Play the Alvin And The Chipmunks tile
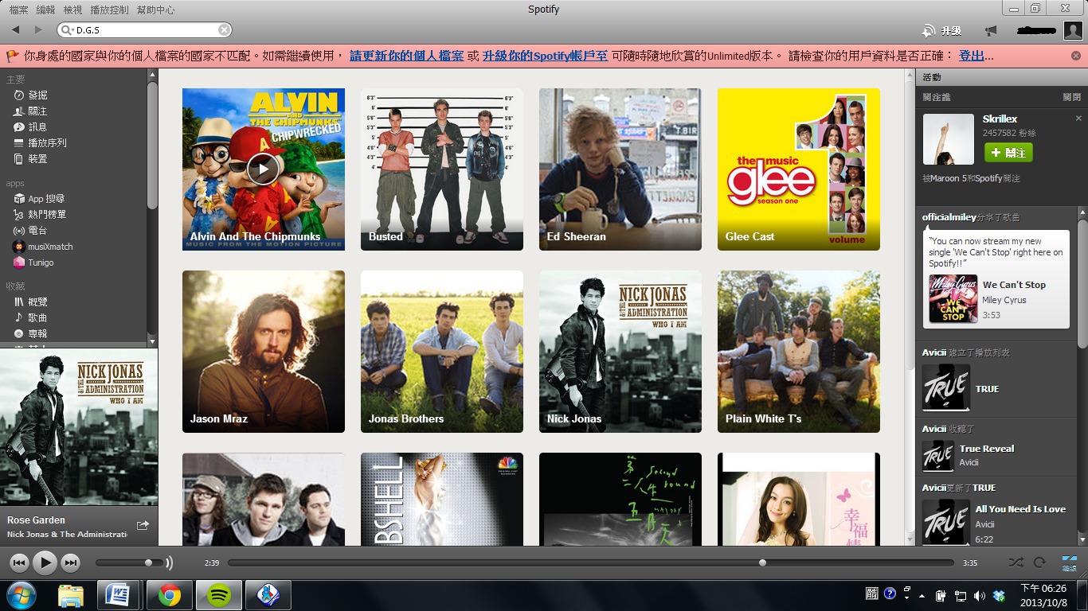 263,168
